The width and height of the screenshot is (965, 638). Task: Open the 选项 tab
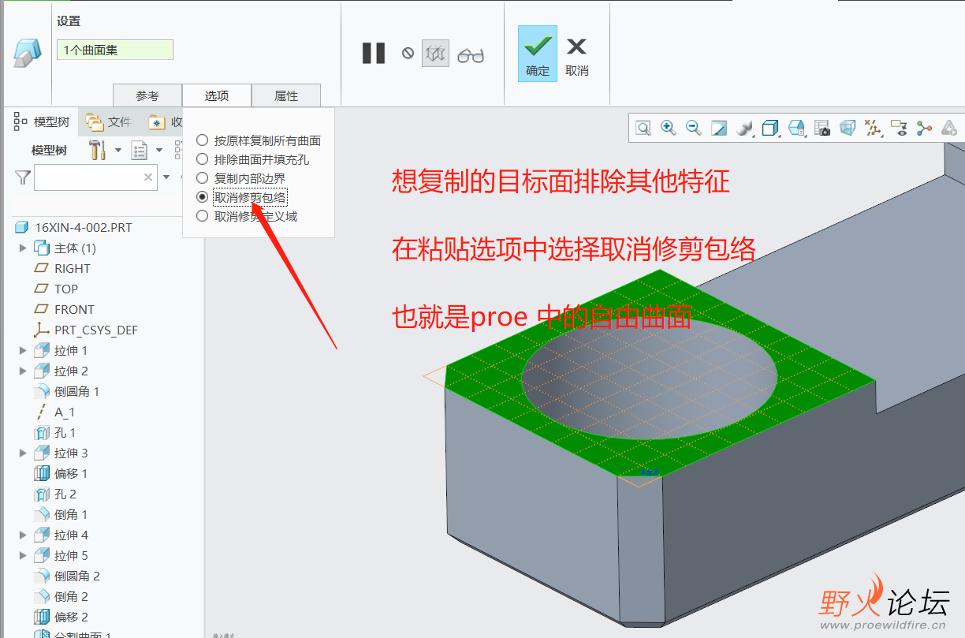217,95
